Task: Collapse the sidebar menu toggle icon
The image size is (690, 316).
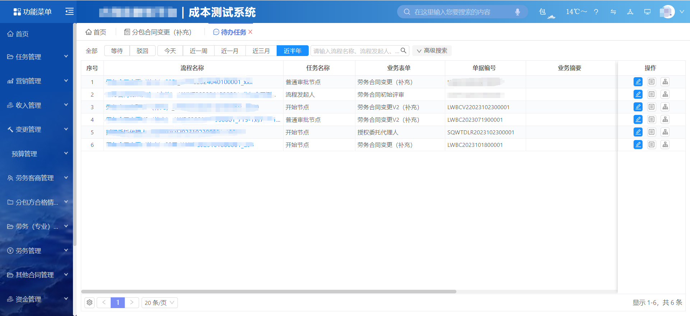Action: 69,11
